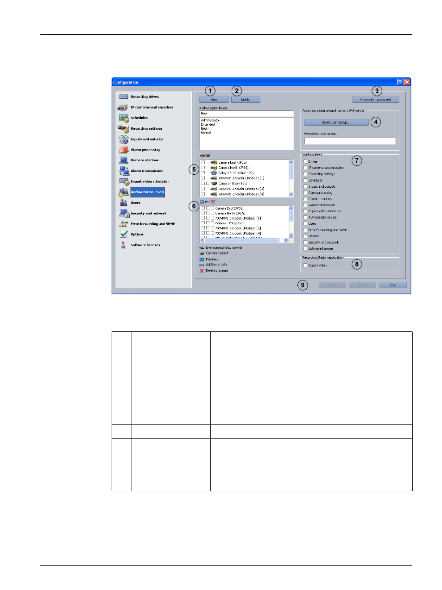Click the Save button
Viewport: 442px width, 590px height.
tap(332, 285)
